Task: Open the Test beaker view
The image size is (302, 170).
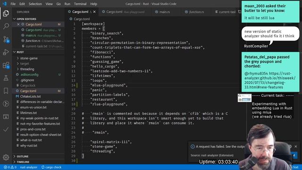Action: click(x=6, y=78)
